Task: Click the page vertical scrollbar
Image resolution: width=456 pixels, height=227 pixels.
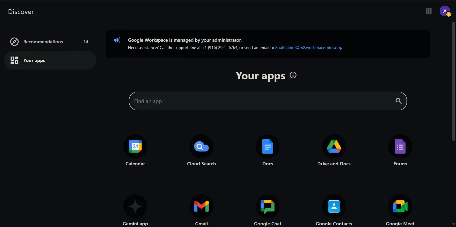Action: pos(454,81)
